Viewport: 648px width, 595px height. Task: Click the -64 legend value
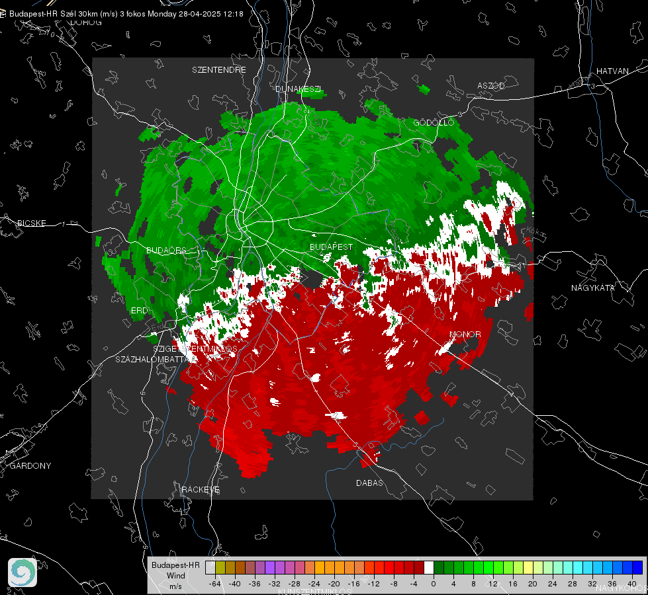click(x=215, y=584)
